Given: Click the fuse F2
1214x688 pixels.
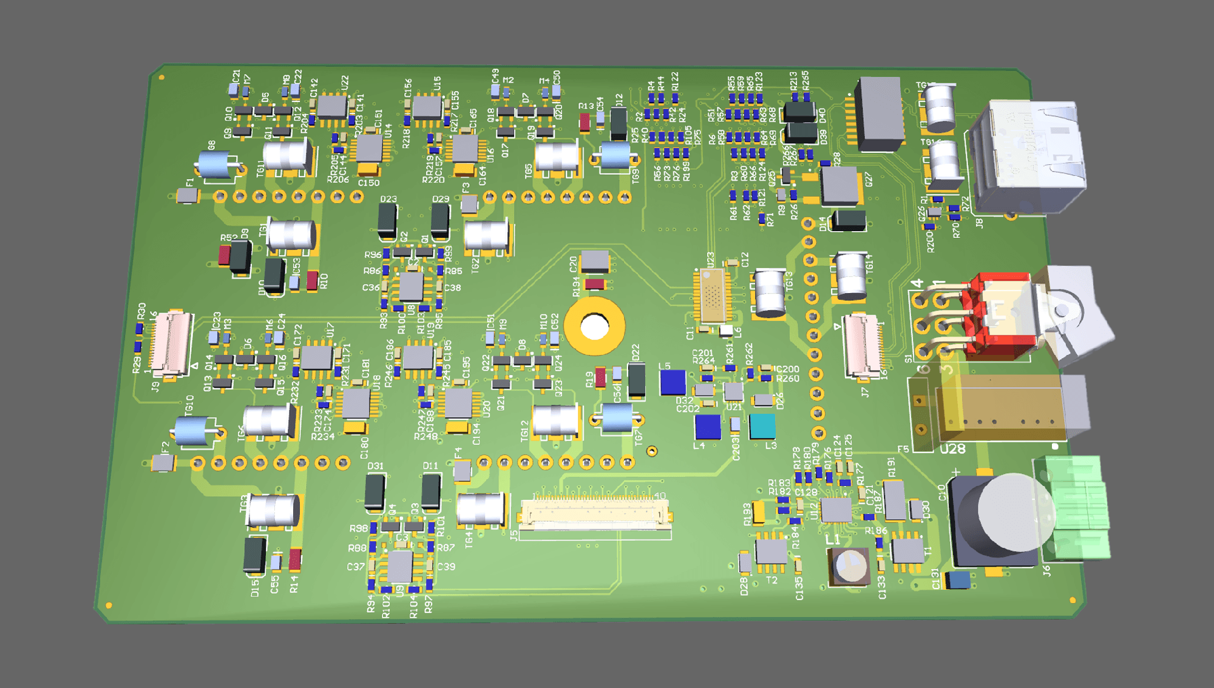Looking at the screenshot, I should (163, 463).
